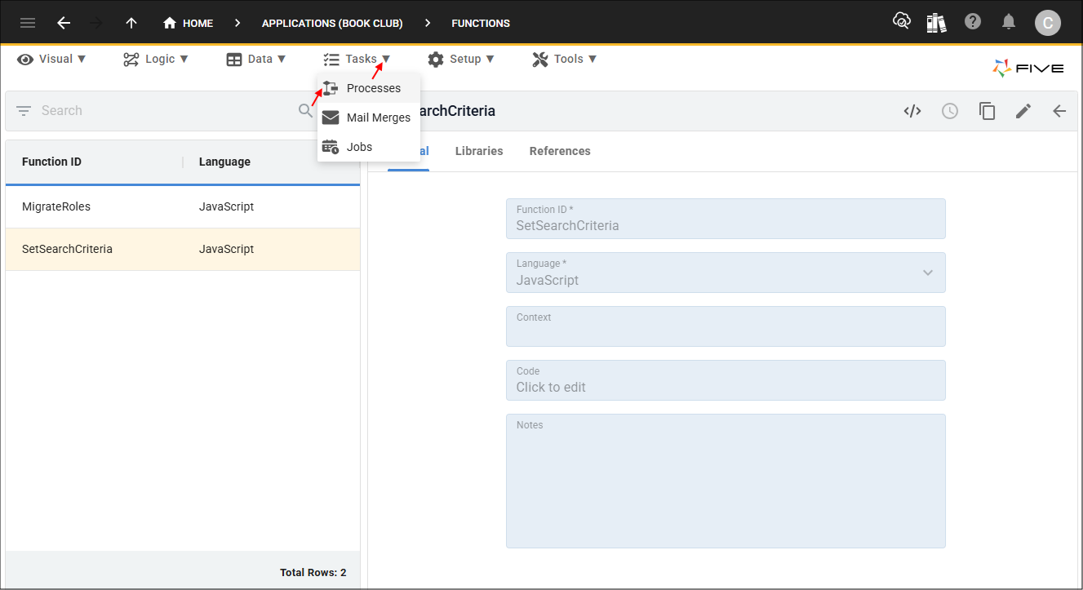Viewport: 1083px width, 590px height.
Task: Click the copy record icon
Action: [x=988, y=111]
